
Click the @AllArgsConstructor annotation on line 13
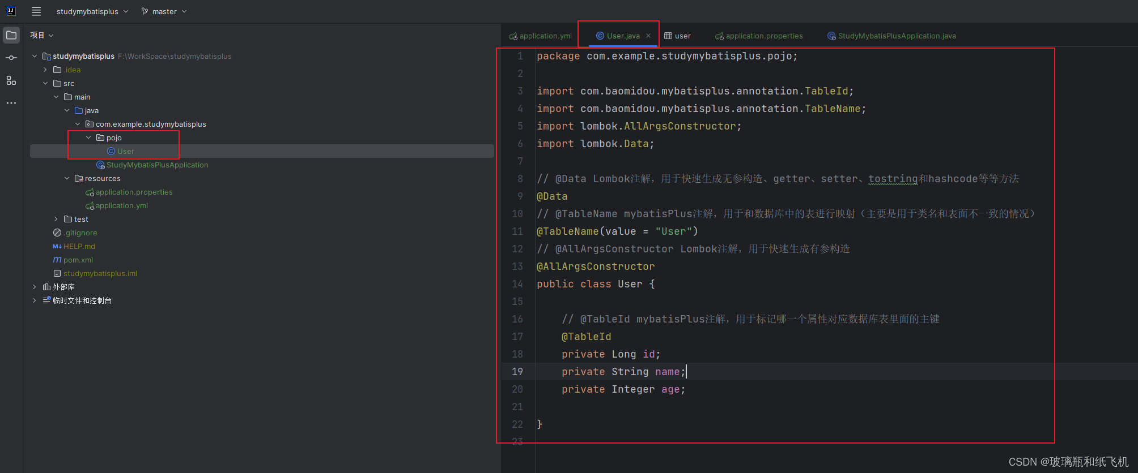coord(596,266)
